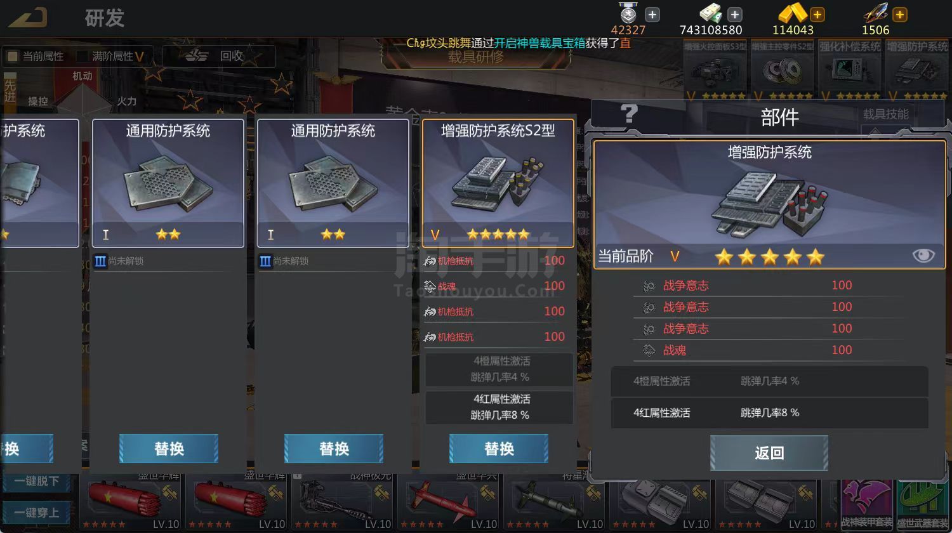Click the 一键穿上 button
952x533 pixels.
click(36, 512)
